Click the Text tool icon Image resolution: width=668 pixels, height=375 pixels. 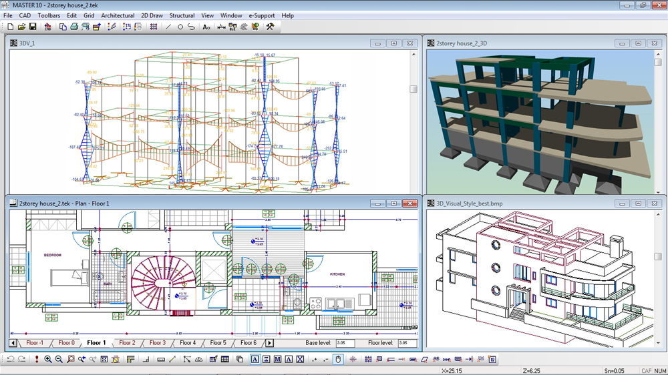pyautogui.click(x=206, y=27)
